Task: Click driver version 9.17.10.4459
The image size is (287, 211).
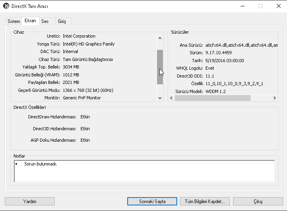Action: pyautogui.click(x=218, y=53)
